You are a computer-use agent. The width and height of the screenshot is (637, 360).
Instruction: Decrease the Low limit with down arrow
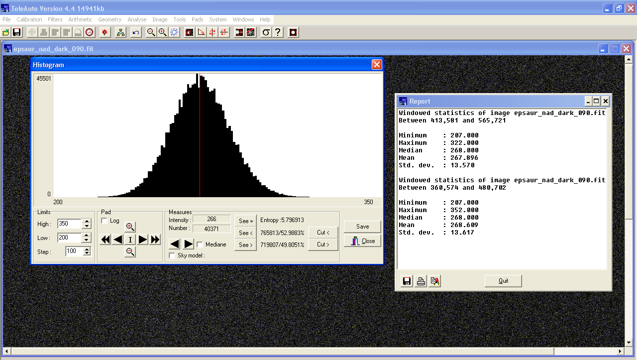pos(87,240)
